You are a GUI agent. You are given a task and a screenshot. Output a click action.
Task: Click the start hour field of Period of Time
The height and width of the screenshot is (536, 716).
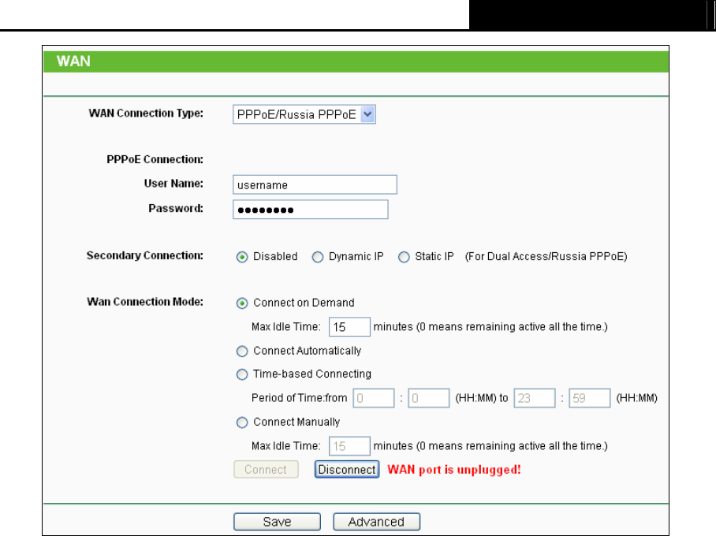(x=374, y=398)
